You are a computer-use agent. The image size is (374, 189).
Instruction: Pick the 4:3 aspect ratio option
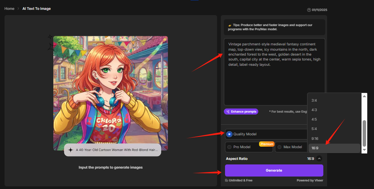click(x=314, y=110)
